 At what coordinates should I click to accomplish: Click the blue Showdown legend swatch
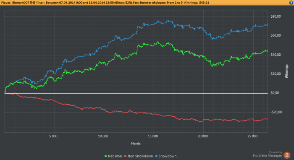coord(156,156)
